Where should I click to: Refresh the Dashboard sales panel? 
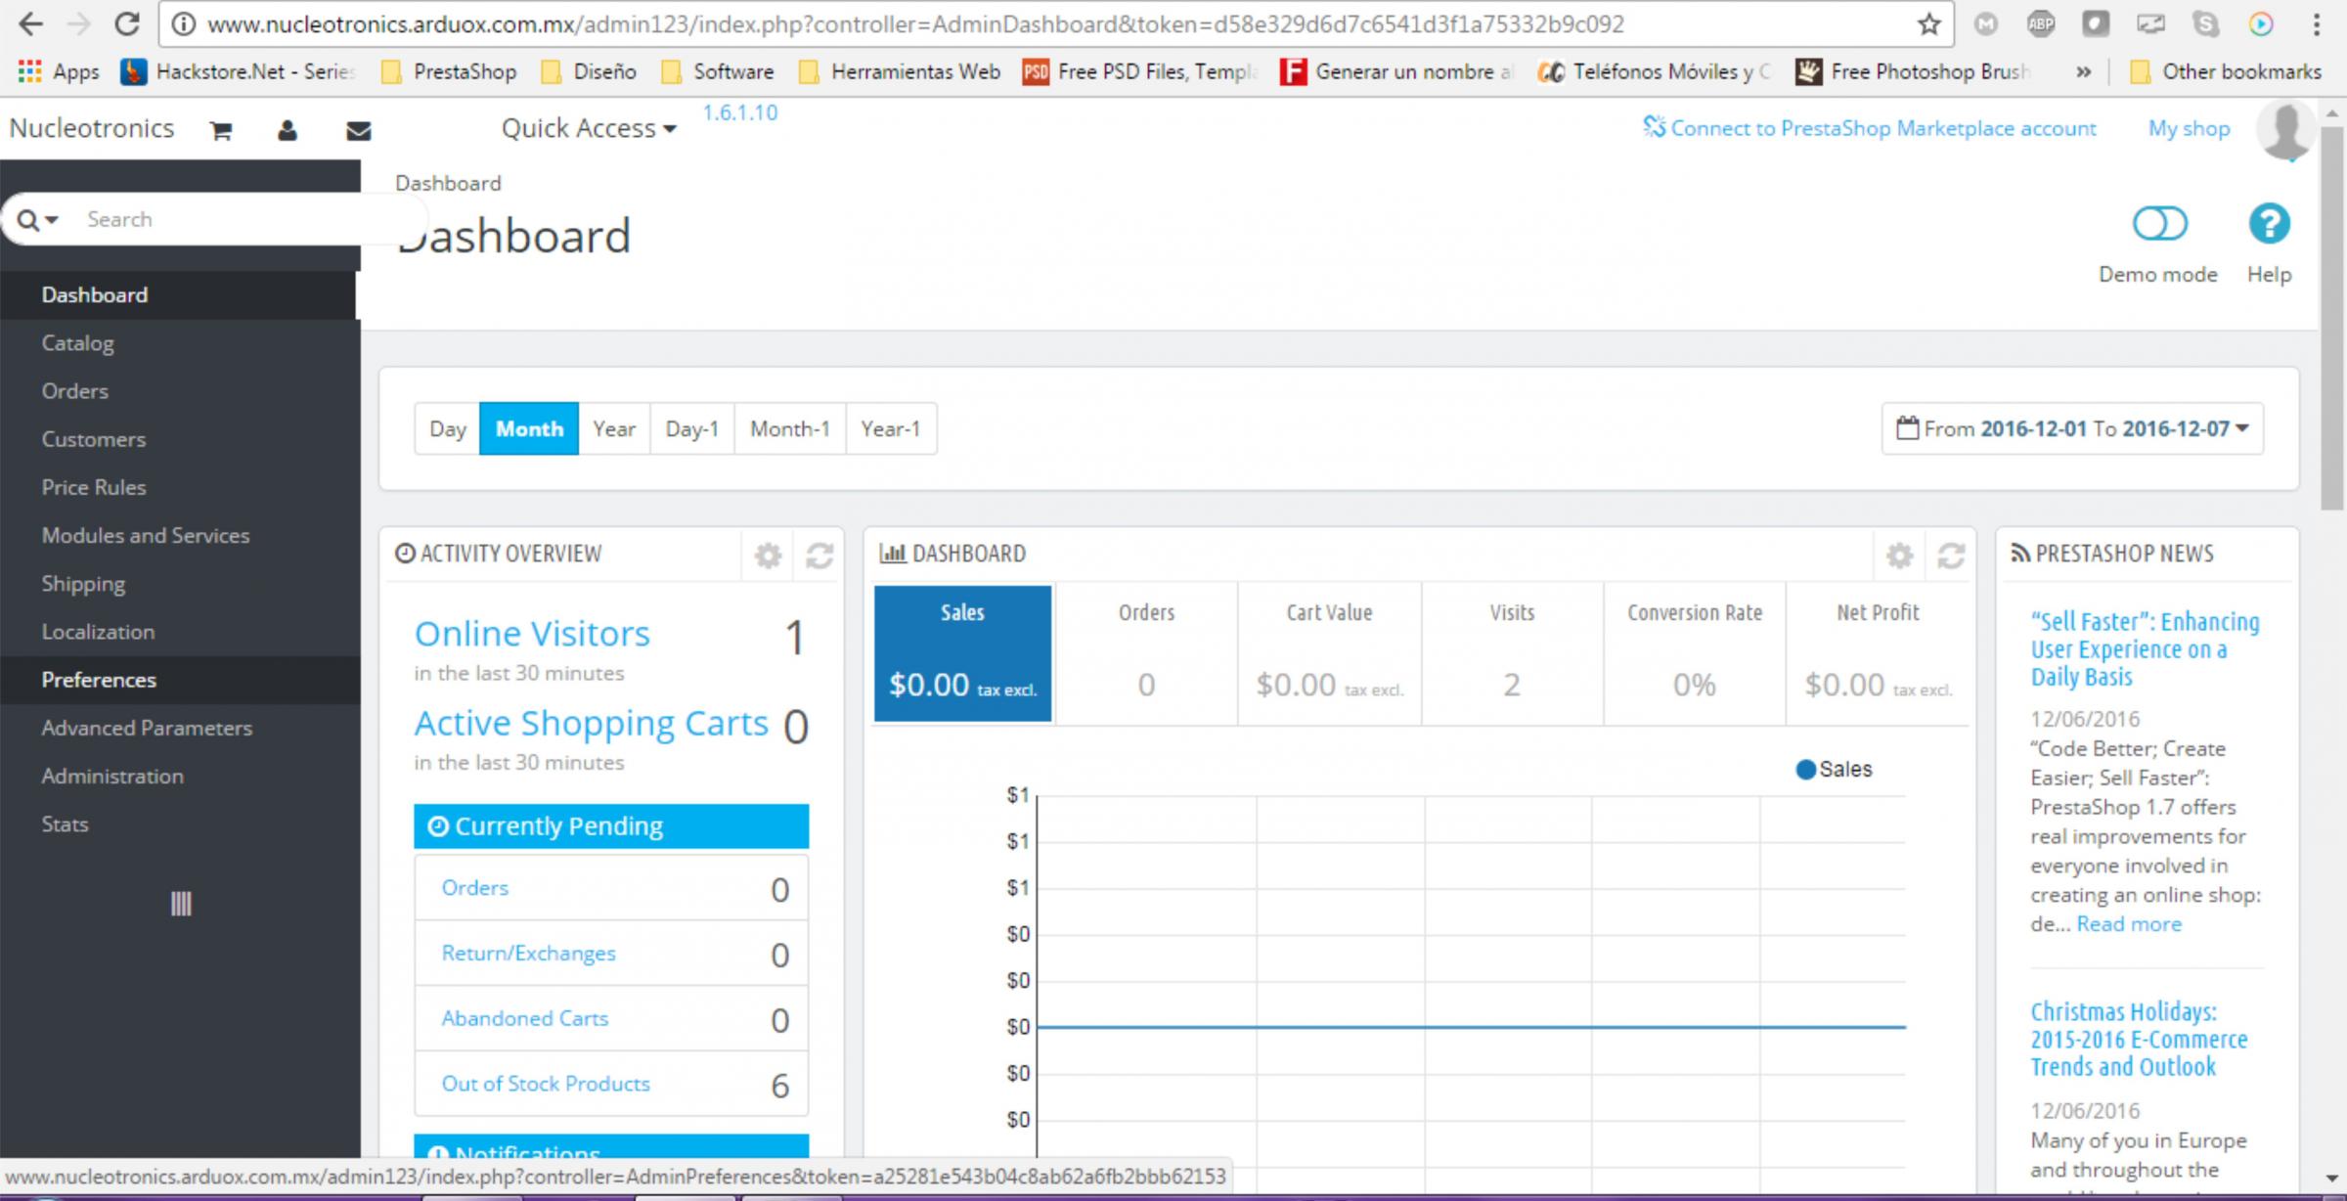point(1951,556)
